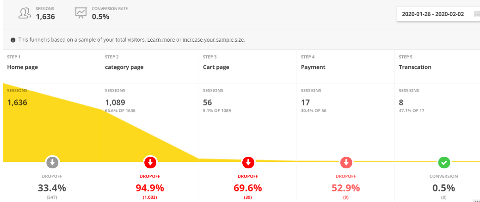Click the green conversion checkmark under Transcation

pos(444,163)
